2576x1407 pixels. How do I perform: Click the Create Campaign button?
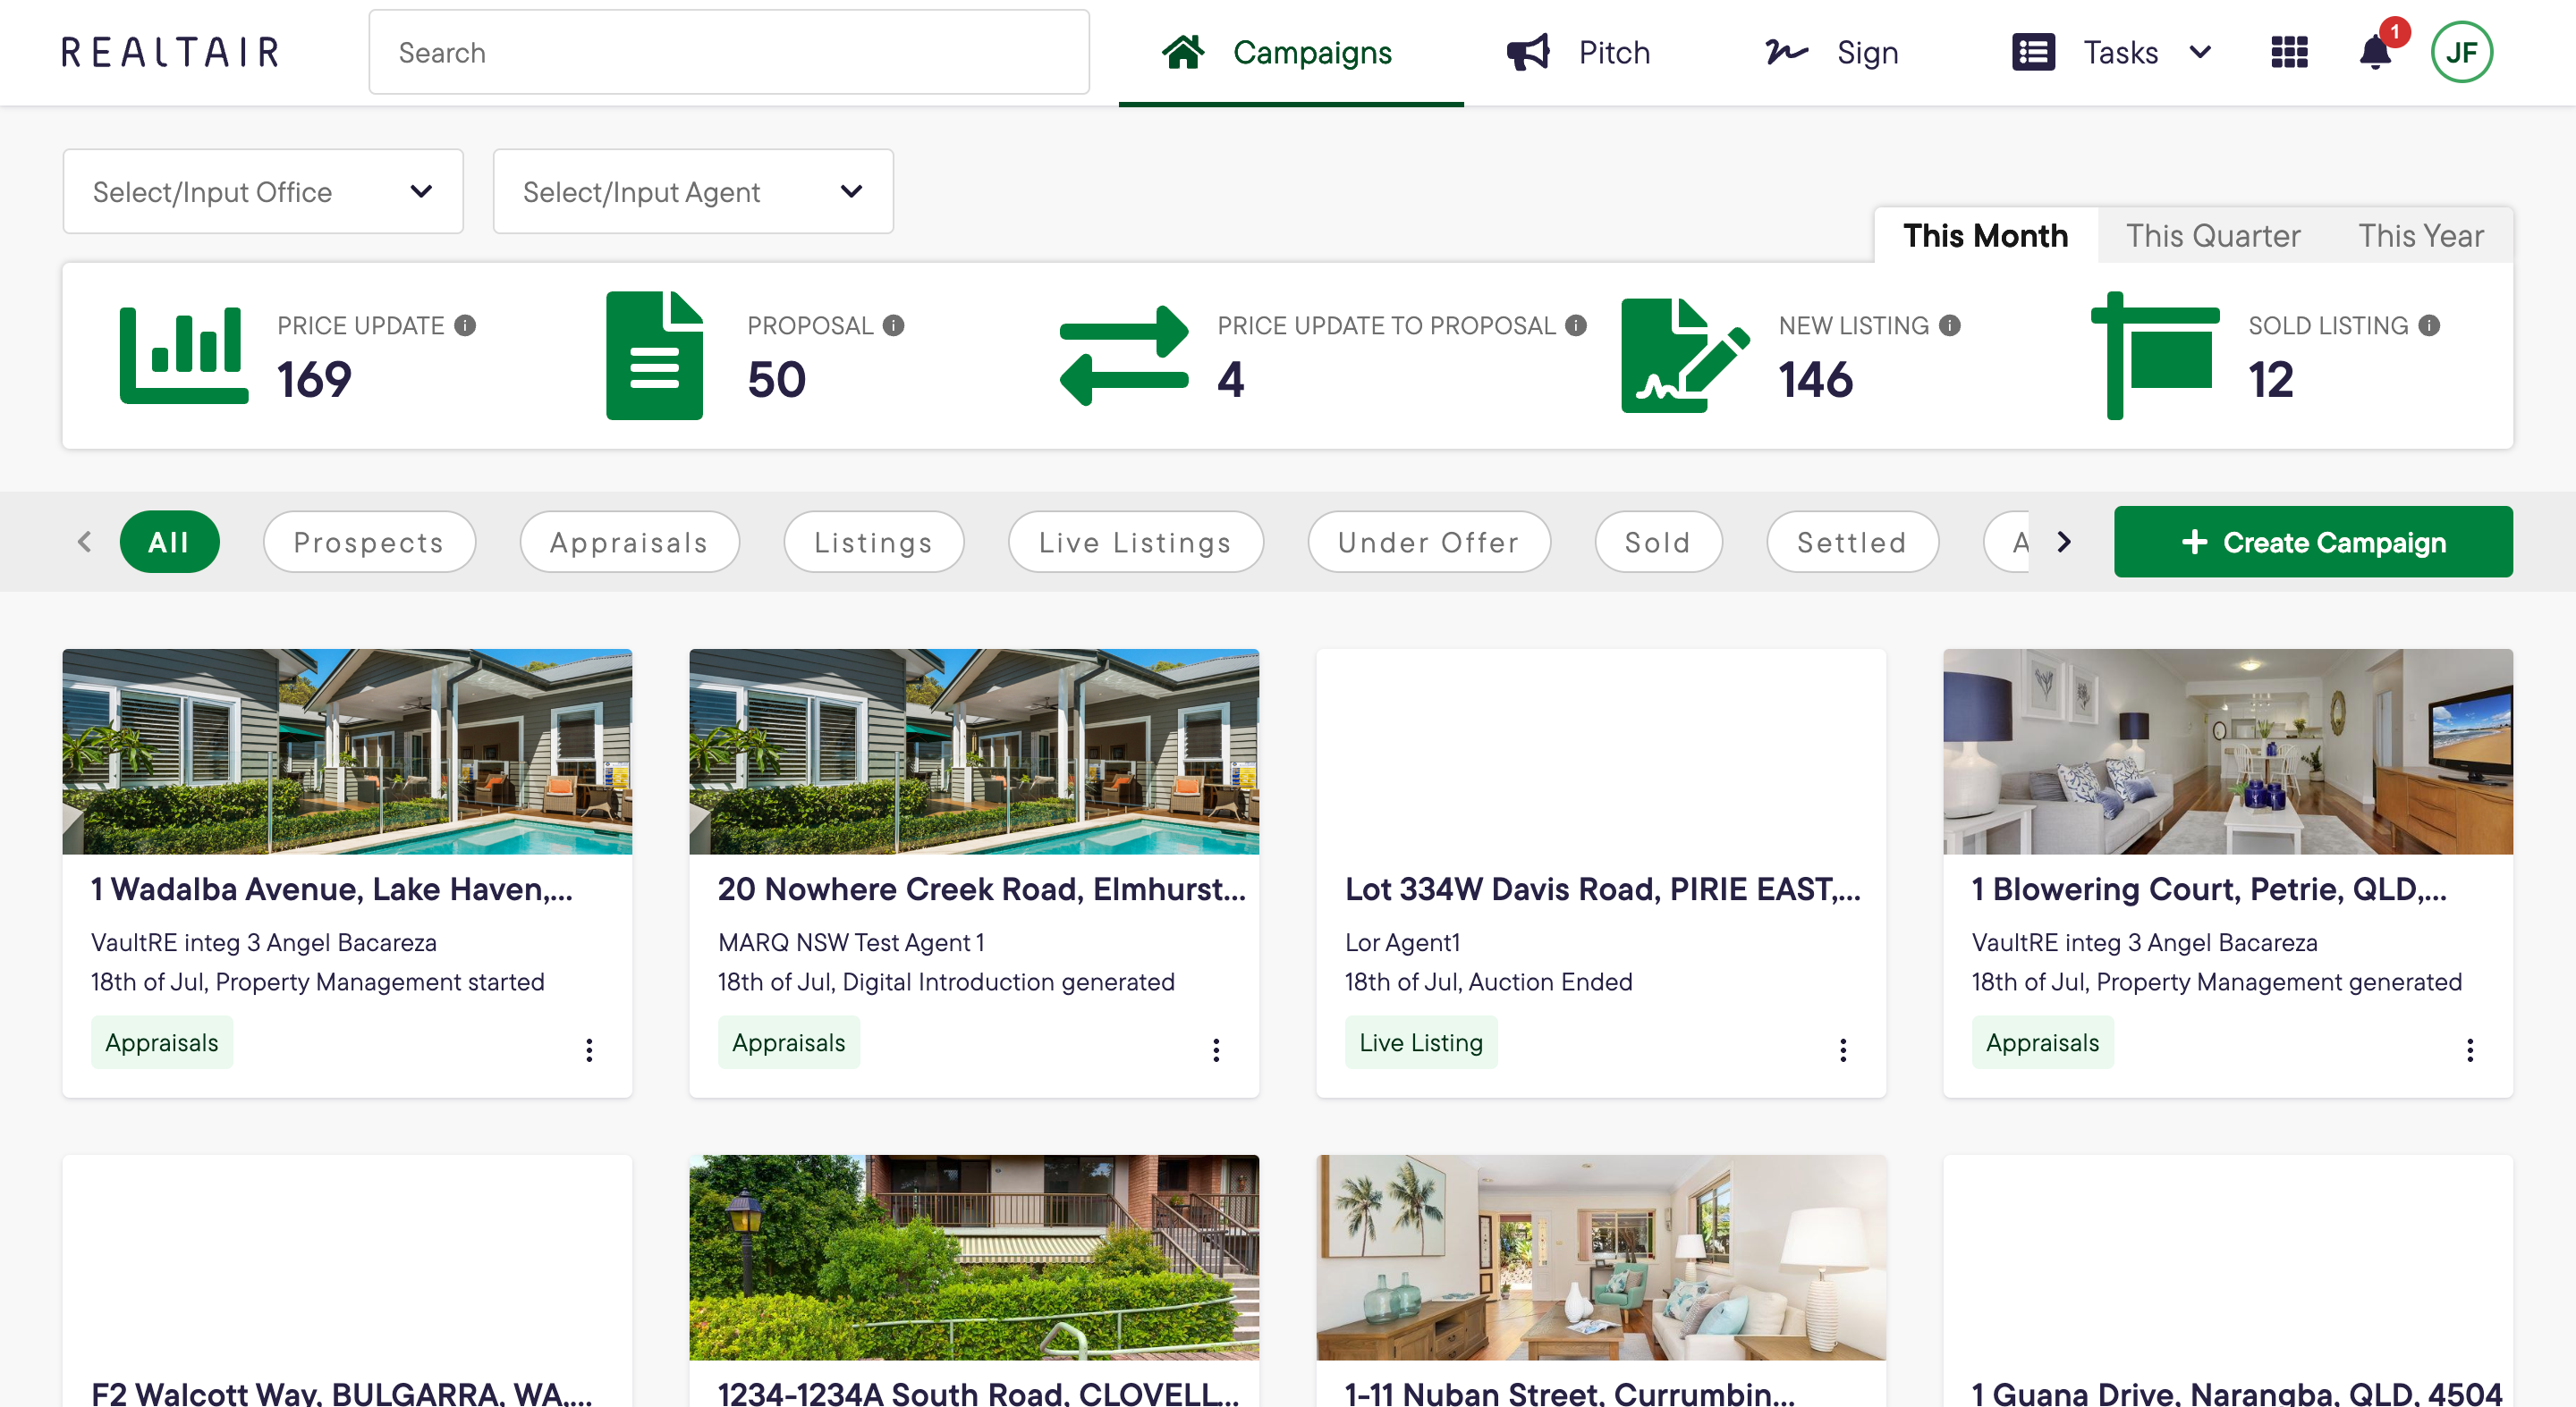coord(2312,543)
